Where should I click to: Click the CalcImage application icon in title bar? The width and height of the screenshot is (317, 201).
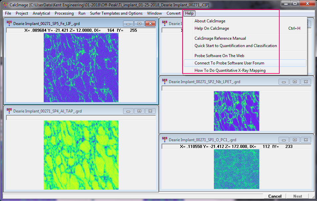pyautogui.click(x=4, y=5)
